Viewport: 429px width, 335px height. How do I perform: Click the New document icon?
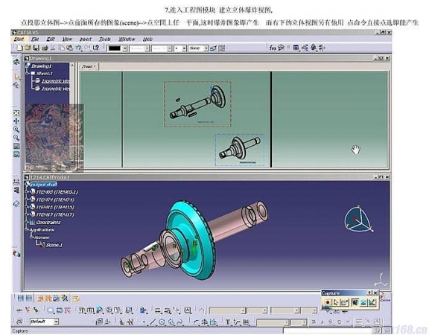coord(19,48)
